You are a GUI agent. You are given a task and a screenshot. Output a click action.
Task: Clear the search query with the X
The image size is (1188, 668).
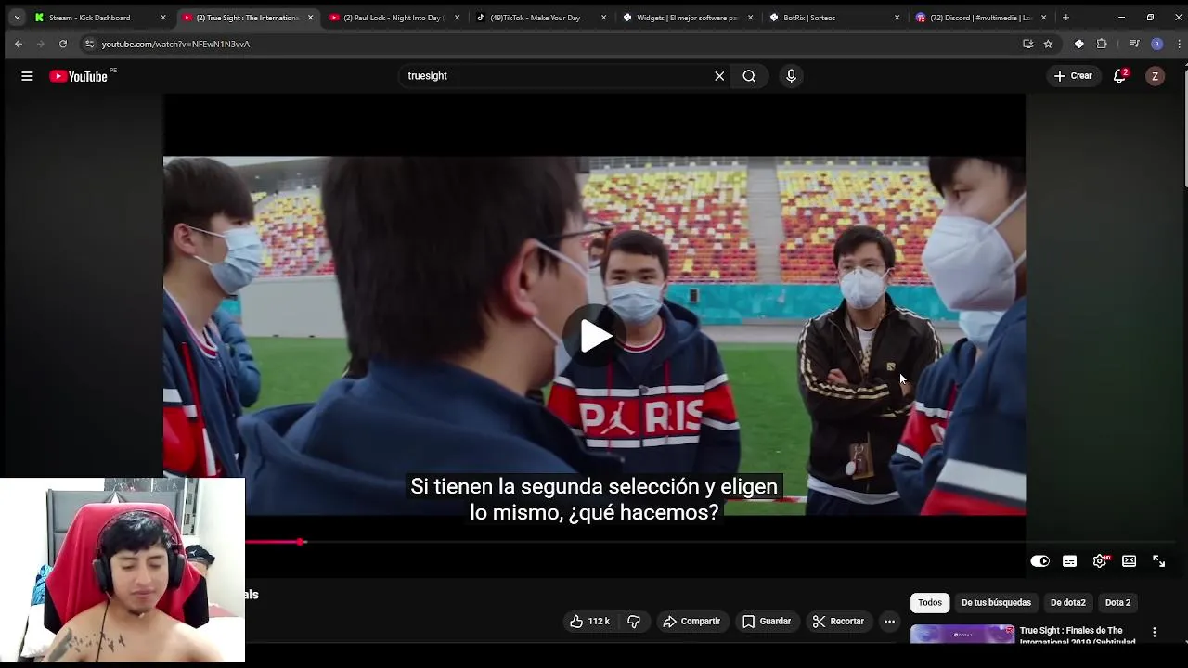(719, 76)
